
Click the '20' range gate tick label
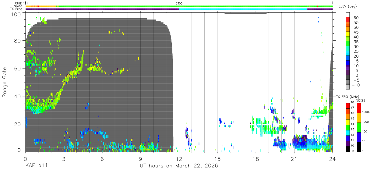click(17, 124)
